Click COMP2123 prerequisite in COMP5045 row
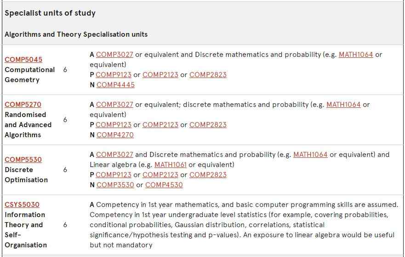This screenshot has height=257, width=405. click(x=160, y=75)
